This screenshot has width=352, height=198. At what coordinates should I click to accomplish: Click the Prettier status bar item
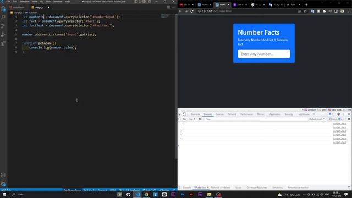[164, 190]
